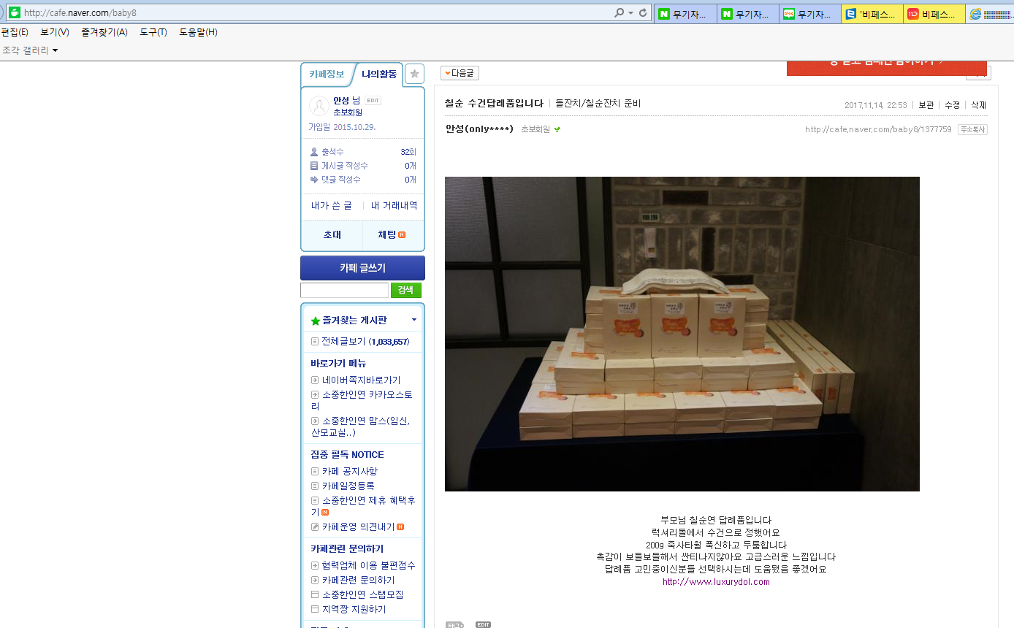1014x628 pixels.
Task: Open 네이버쪽지바로가기 link
Action: pyautogui.click(x=361, y=380)
